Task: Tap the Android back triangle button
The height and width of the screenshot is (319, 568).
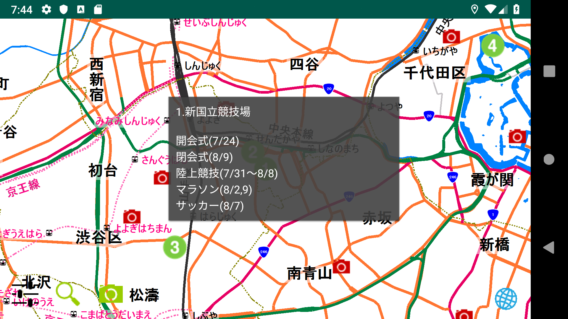Action: [549, 247]
